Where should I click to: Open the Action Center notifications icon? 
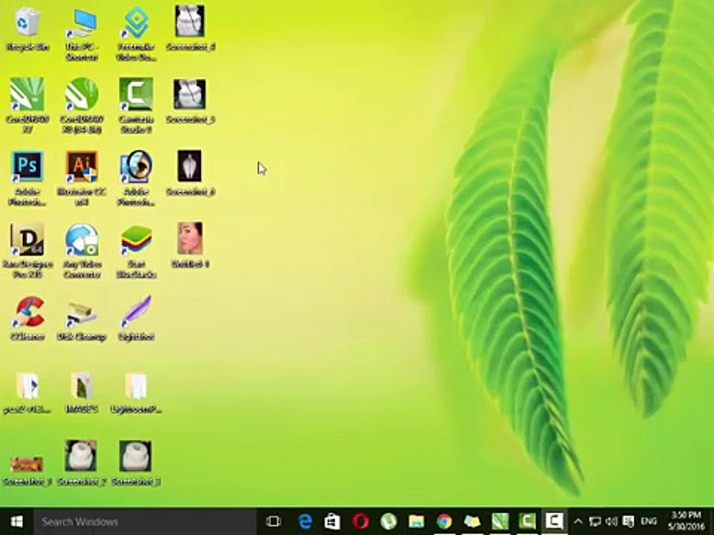(x=628, y=522)
